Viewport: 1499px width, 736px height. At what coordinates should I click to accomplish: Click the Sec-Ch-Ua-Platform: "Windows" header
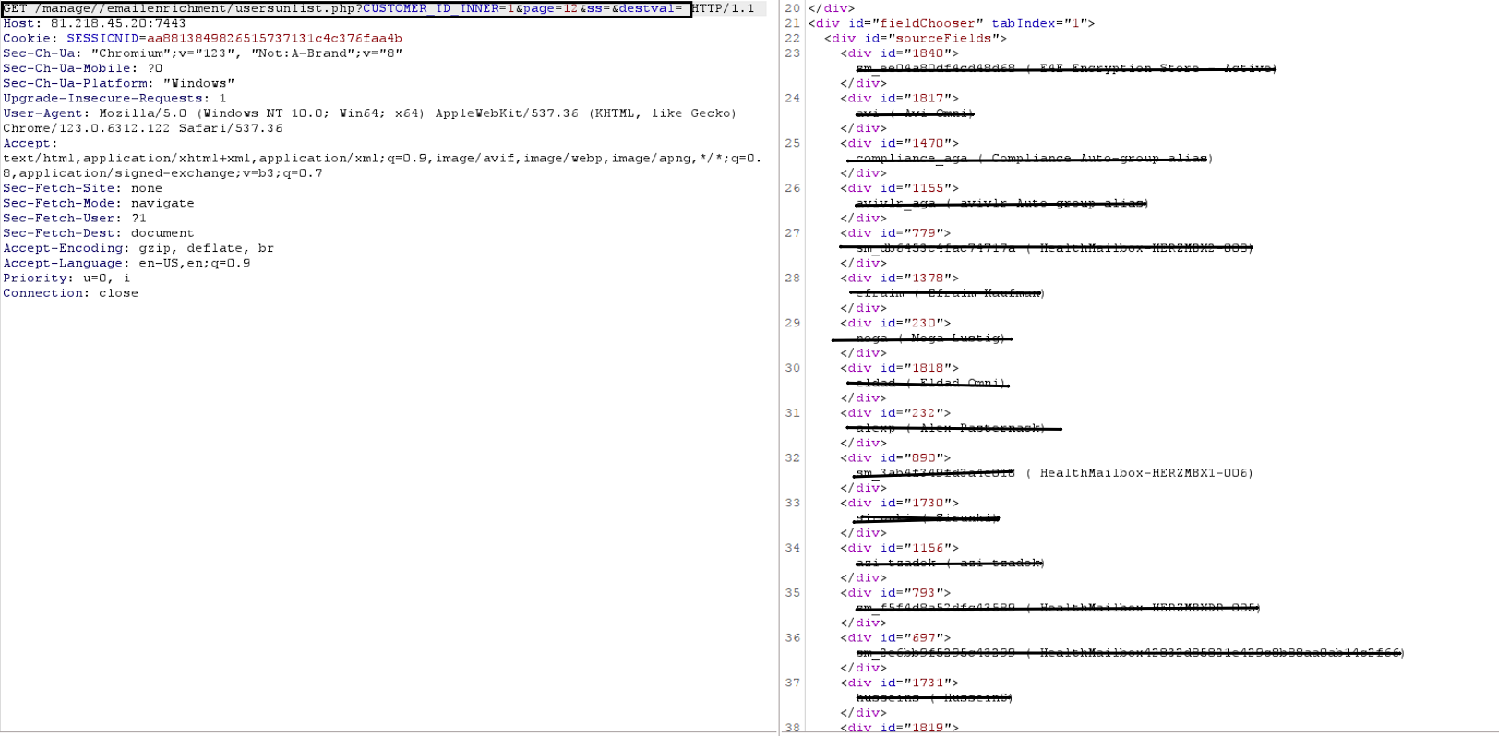point(118,83)
